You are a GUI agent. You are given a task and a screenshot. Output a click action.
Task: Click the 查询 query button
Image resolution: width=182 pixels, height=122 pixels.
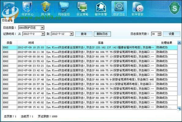(84, 34)
